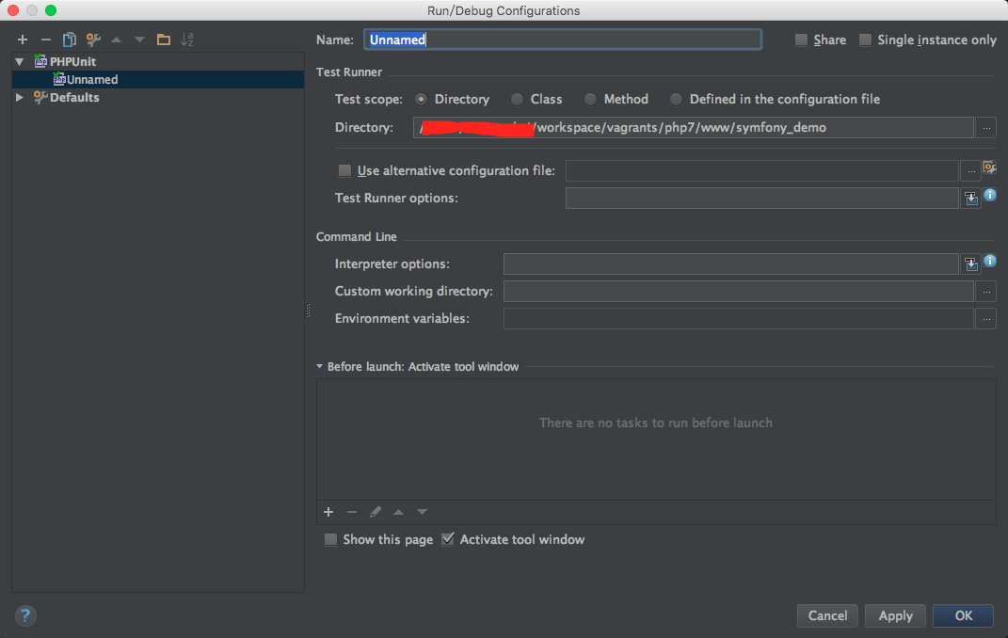Image resolution: width=1008 pixels, height=638 pixels.
Task: Collapse the PHPUnit tree node
Action: coord(20,62)
